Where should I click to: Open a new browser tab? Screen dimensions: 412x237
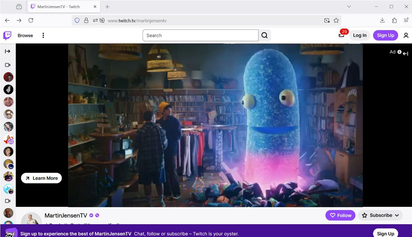pyautogui.click(x=107, y=7)
